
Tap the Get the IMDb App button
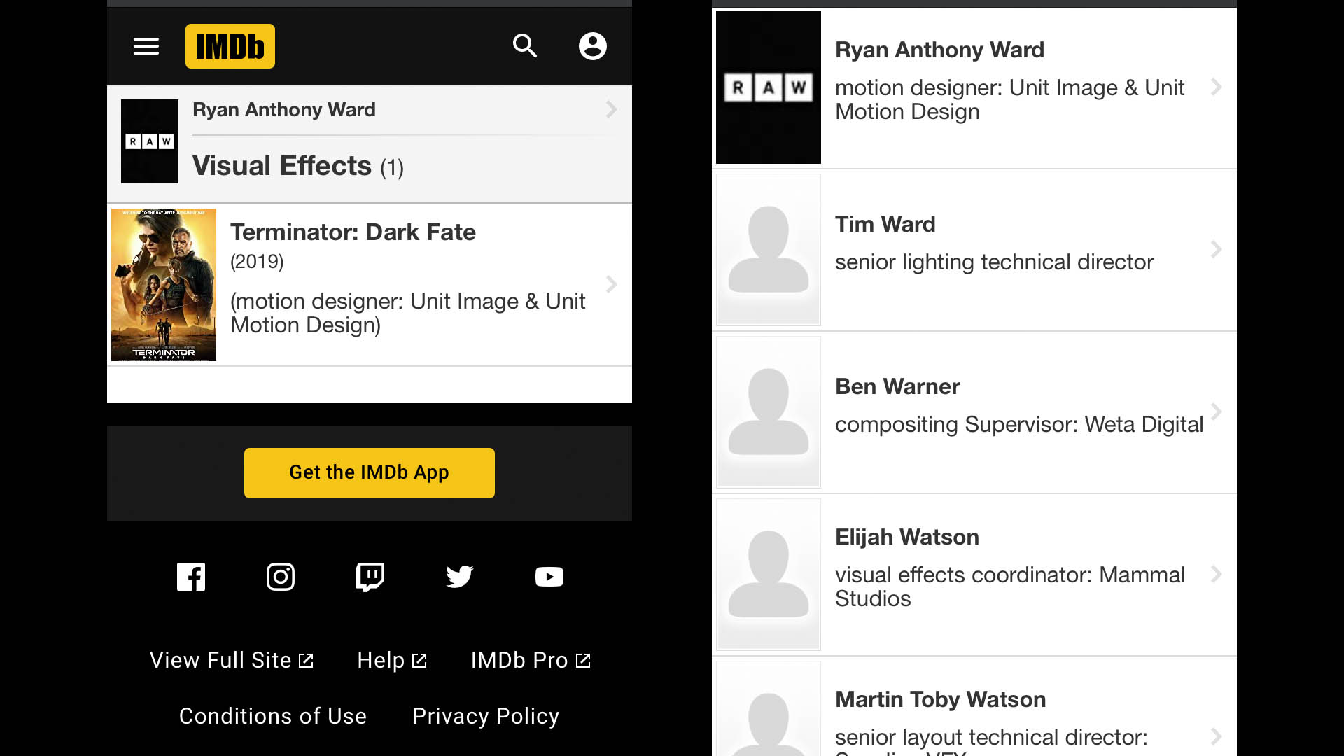pyautogui.click(x=370, y=473)
